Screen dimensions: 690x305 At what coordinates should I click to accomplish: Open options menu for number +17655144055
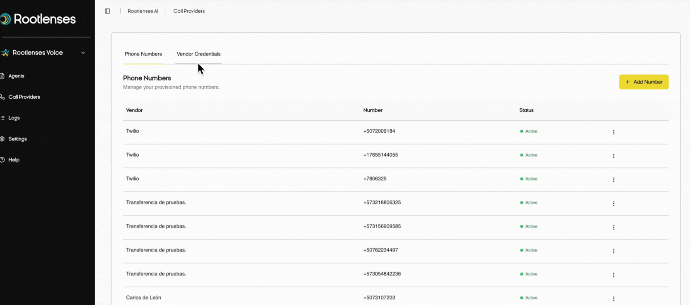point(614,156)
